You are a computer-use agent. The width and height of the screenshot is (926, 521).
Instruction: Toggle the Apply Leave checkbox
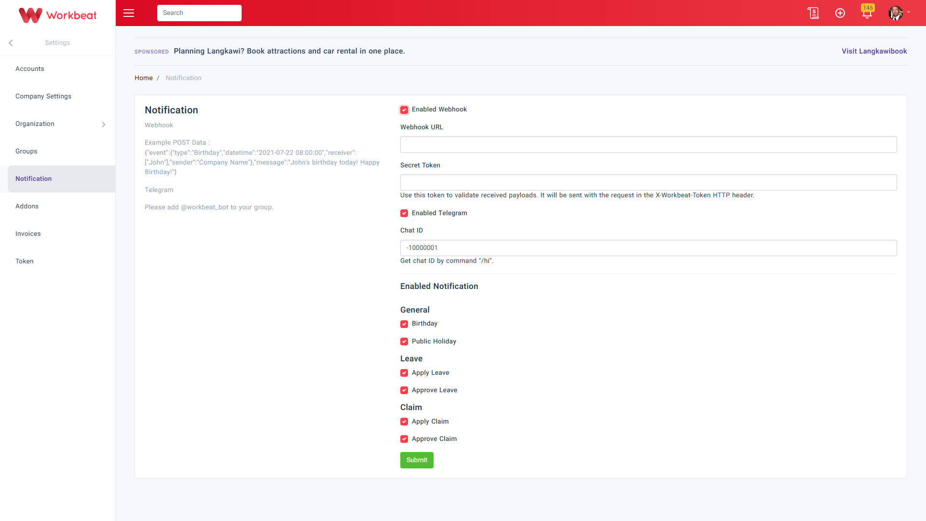[x=404, y=373]
